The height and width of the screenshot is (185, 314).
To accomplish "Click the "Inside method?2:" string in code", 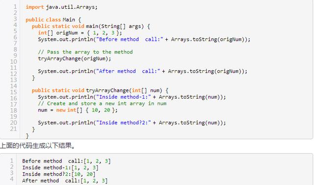I will [x=124, y=123].
